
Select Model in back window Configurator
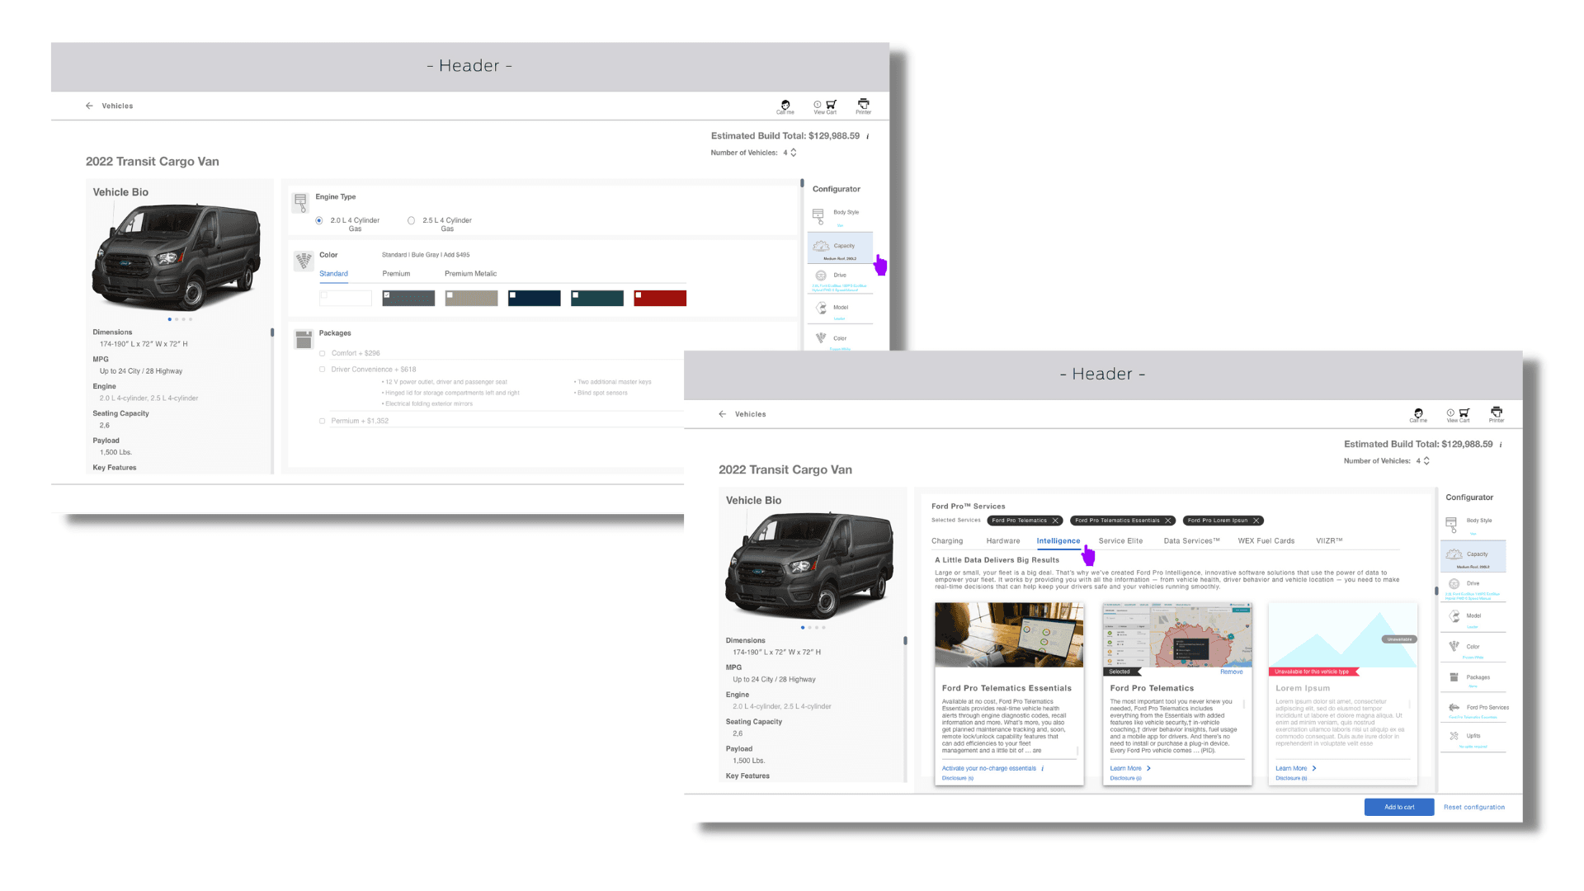click(x=840, y=310)
